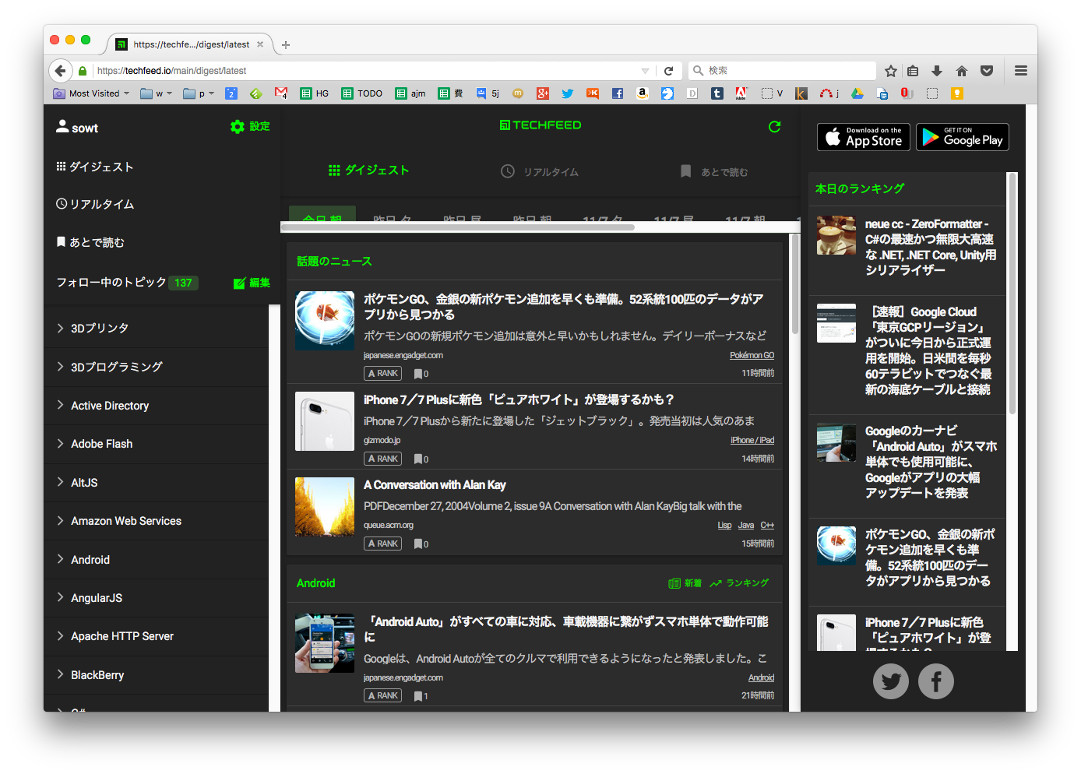Click the main feed vertical scrollbar
The width and height of the screenshot is (1081, 774).
pyautogui.click(x=795, y=284)
